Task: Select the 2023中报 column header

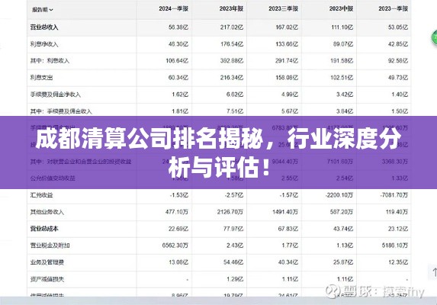Action: click(341, 8)
